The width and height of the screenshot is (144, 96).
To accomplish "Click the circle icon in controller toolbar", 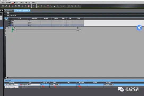I will coord(58,6).
